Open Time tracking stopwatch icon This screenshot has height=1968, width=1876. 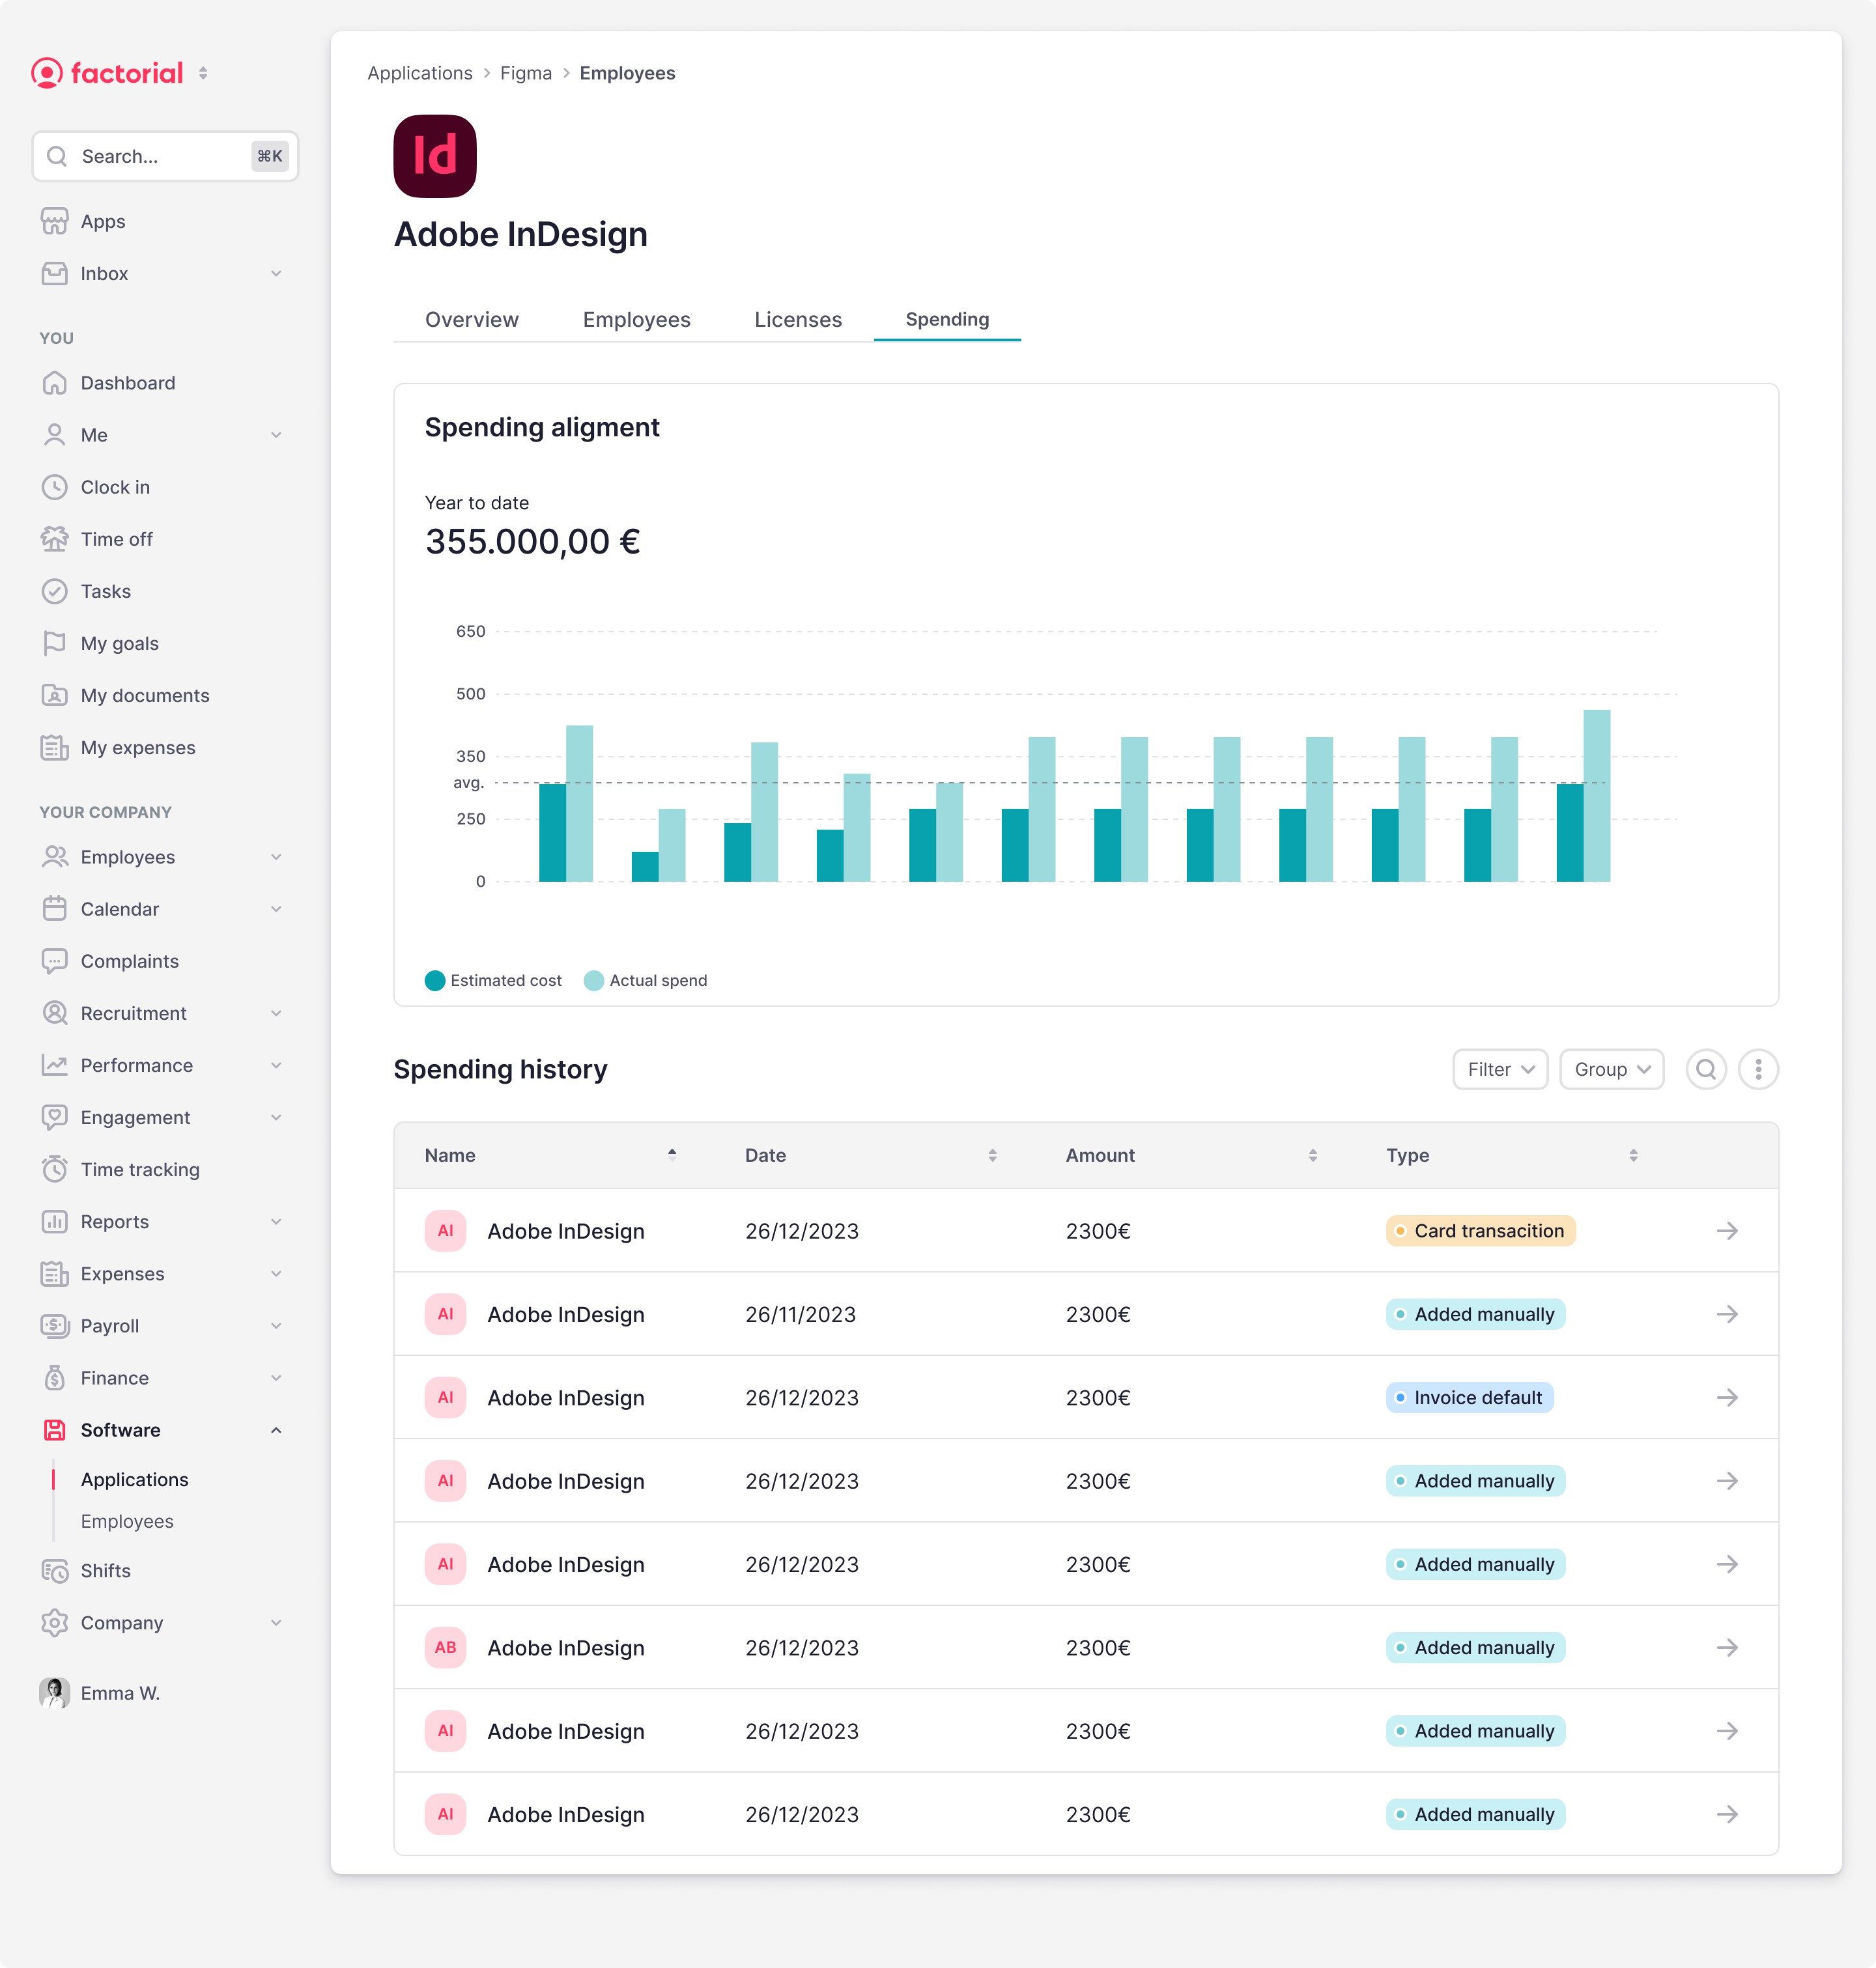click(54, 1170)
